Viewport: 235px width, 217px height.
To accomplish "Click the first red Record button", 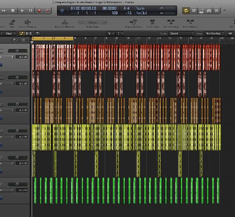I will point(39,11).
